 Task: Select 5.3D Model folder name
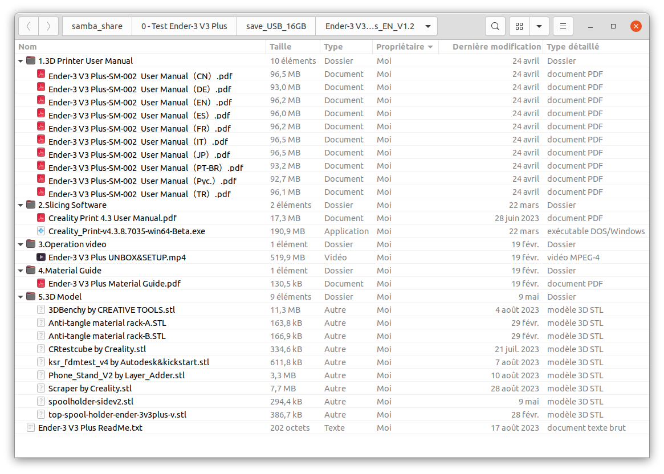pos(60,297)
